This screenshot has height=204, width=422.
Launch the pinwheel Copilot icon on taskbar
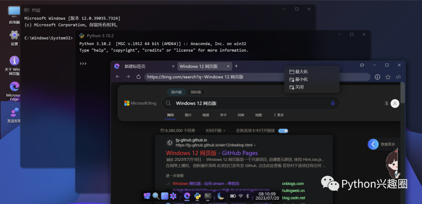coord(173,196)
